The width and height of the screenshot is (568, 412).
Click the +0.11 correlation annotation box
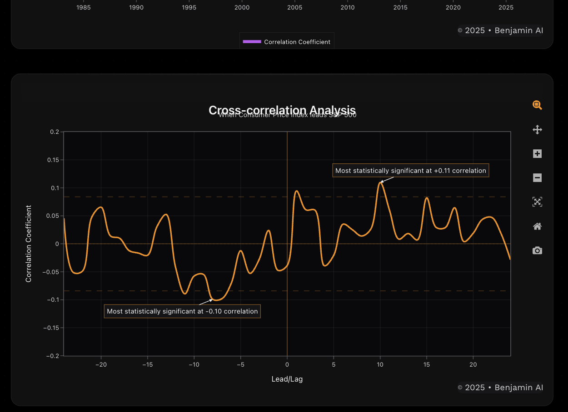coord(410,171)
